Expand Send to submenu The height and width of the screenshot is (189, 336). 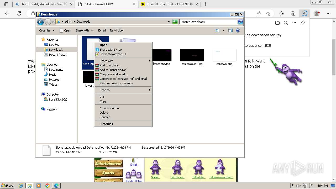[x=123, y=90]
